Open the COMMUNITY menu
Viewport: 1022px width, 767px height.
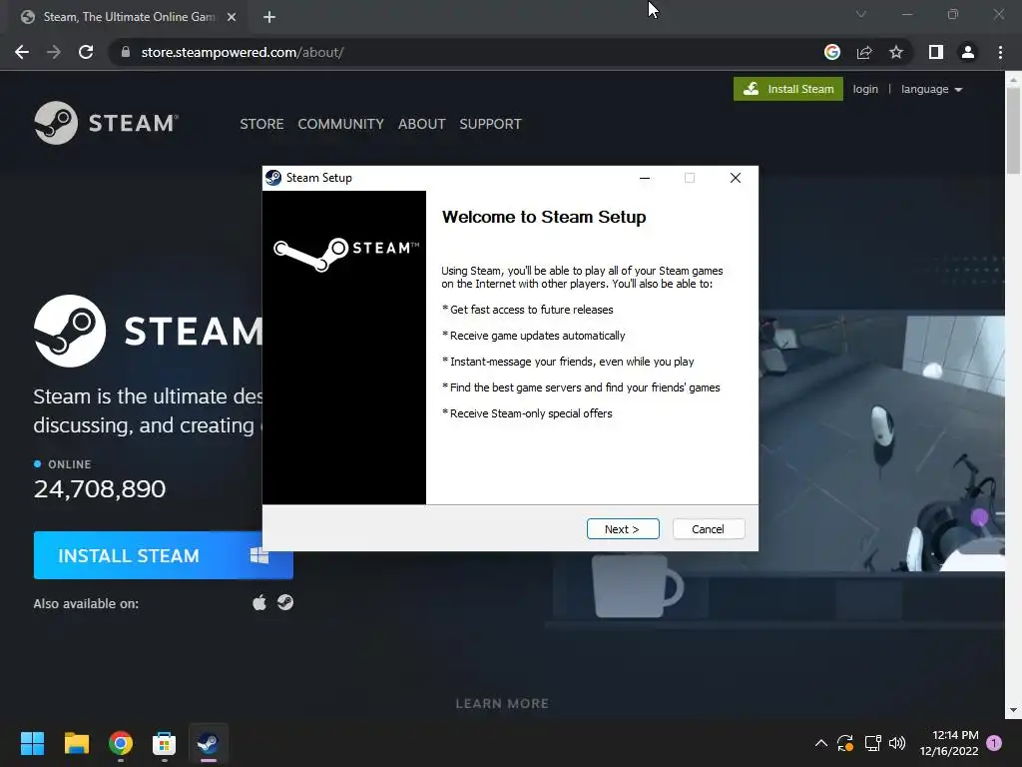[341, 124]
